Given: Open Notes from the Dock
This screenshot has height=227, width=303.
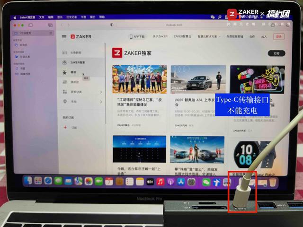Looking at the screenshot, I should [x=140, y=182].
